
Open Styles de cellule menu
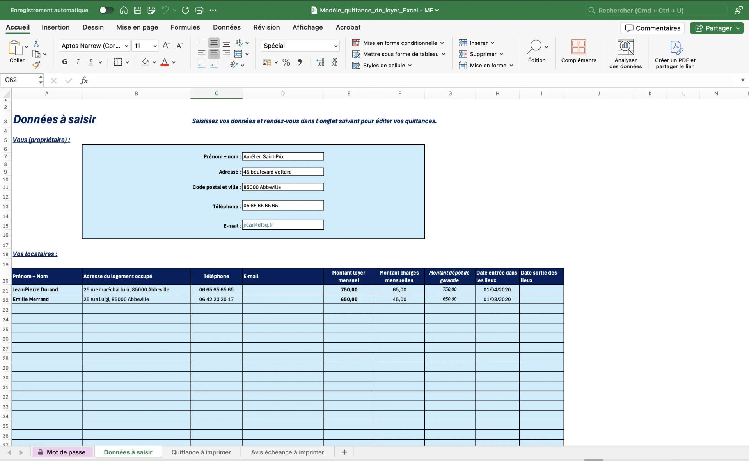(x=382, y=65)
